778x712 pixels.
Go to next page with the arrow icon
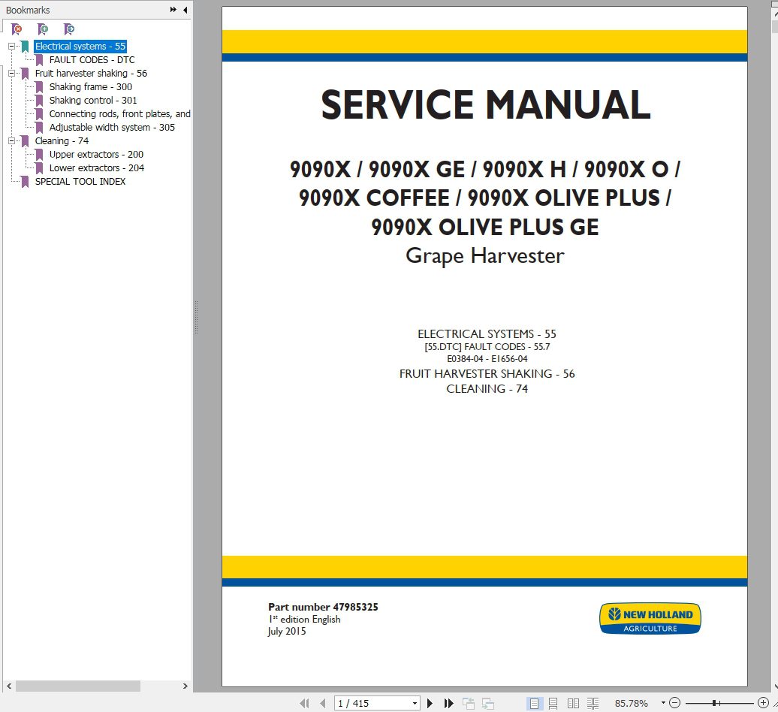[x=430, y=703]
